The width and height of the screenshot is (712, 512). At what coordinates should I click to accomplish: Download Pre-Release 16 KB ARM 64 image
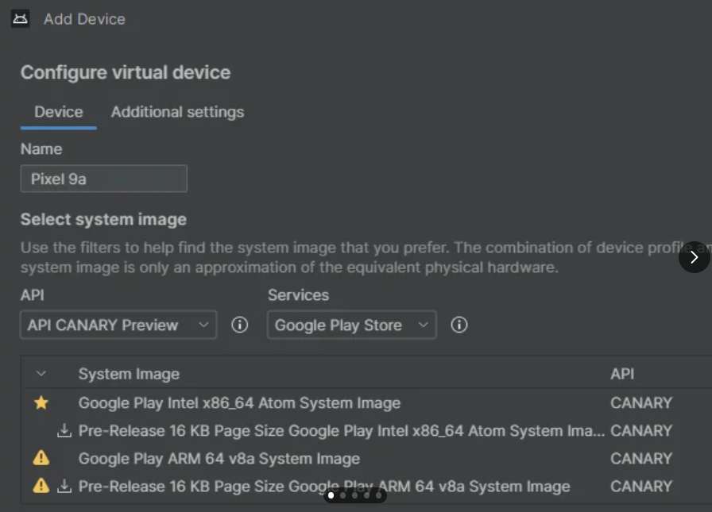click(64, 487)
